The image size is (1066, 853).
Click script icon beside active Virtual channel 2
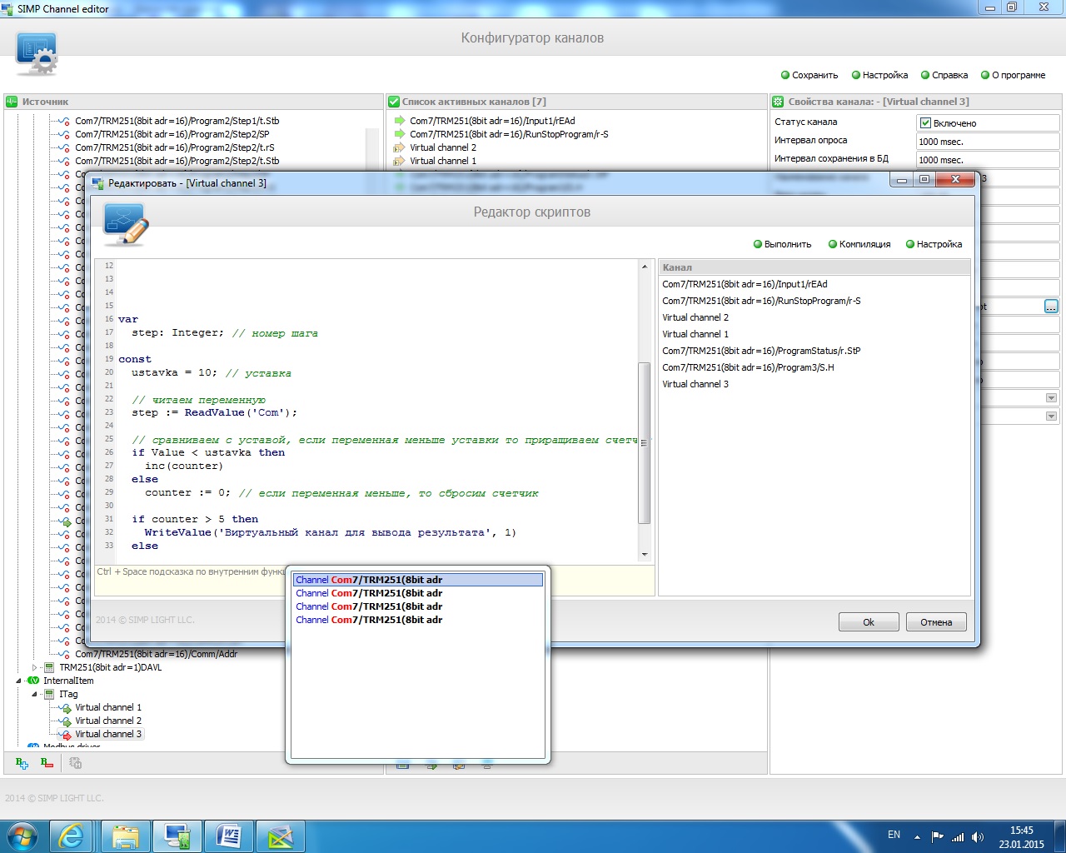pos(400,147)
